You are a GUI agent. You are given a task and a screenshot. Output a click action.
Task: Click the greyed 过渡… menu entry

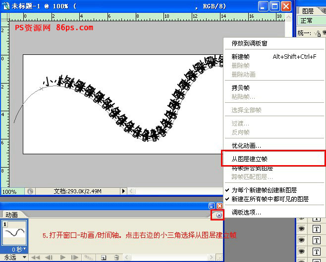(274, 124)
